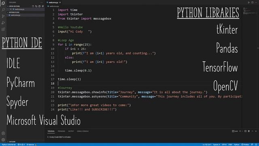This screenshot has height=146, width=259.
Task: Click the '#Hello Youtube' comment line
Action: 70,27
